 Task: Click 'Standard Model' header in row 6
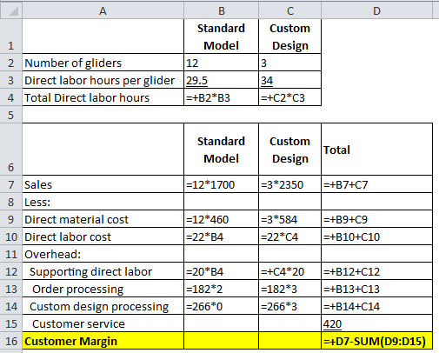pyautogui.click(x=221, y=150)
